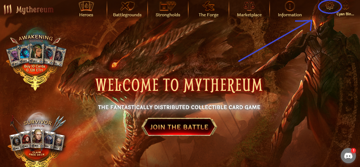Viewport: 360px width, 167px height.
Task: Open The Forge anvil icon
Action: (x=208, y=6)
